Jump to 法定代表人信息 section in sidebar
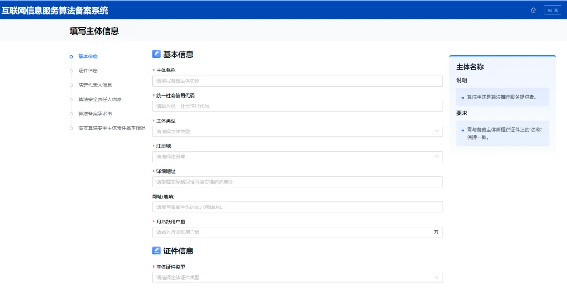 click(95, 85)
